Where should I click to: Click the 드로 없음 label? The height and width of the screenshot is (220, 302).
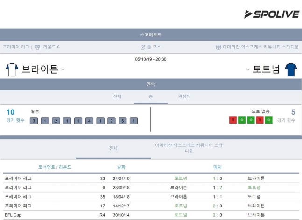click(261, 111)
